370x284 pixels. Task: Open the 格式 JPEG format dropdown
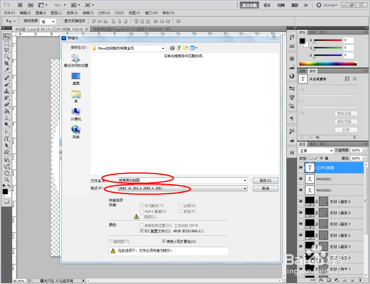[x=244, y=189]
